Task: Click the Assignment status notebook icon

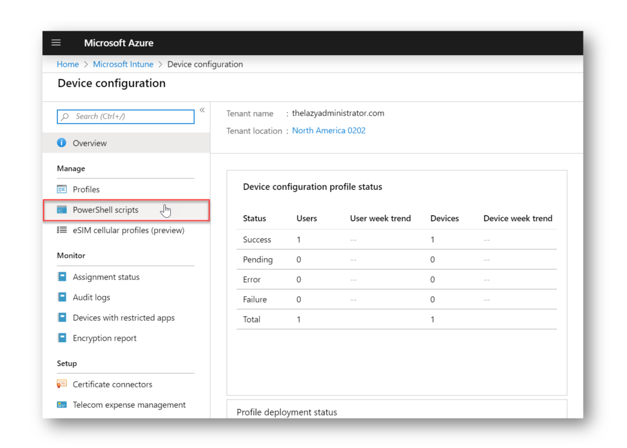Action: 62,277
